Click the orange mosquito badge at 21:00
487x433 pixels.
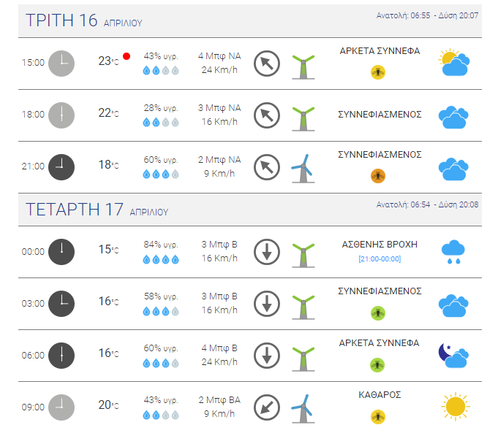click(378, 176)
